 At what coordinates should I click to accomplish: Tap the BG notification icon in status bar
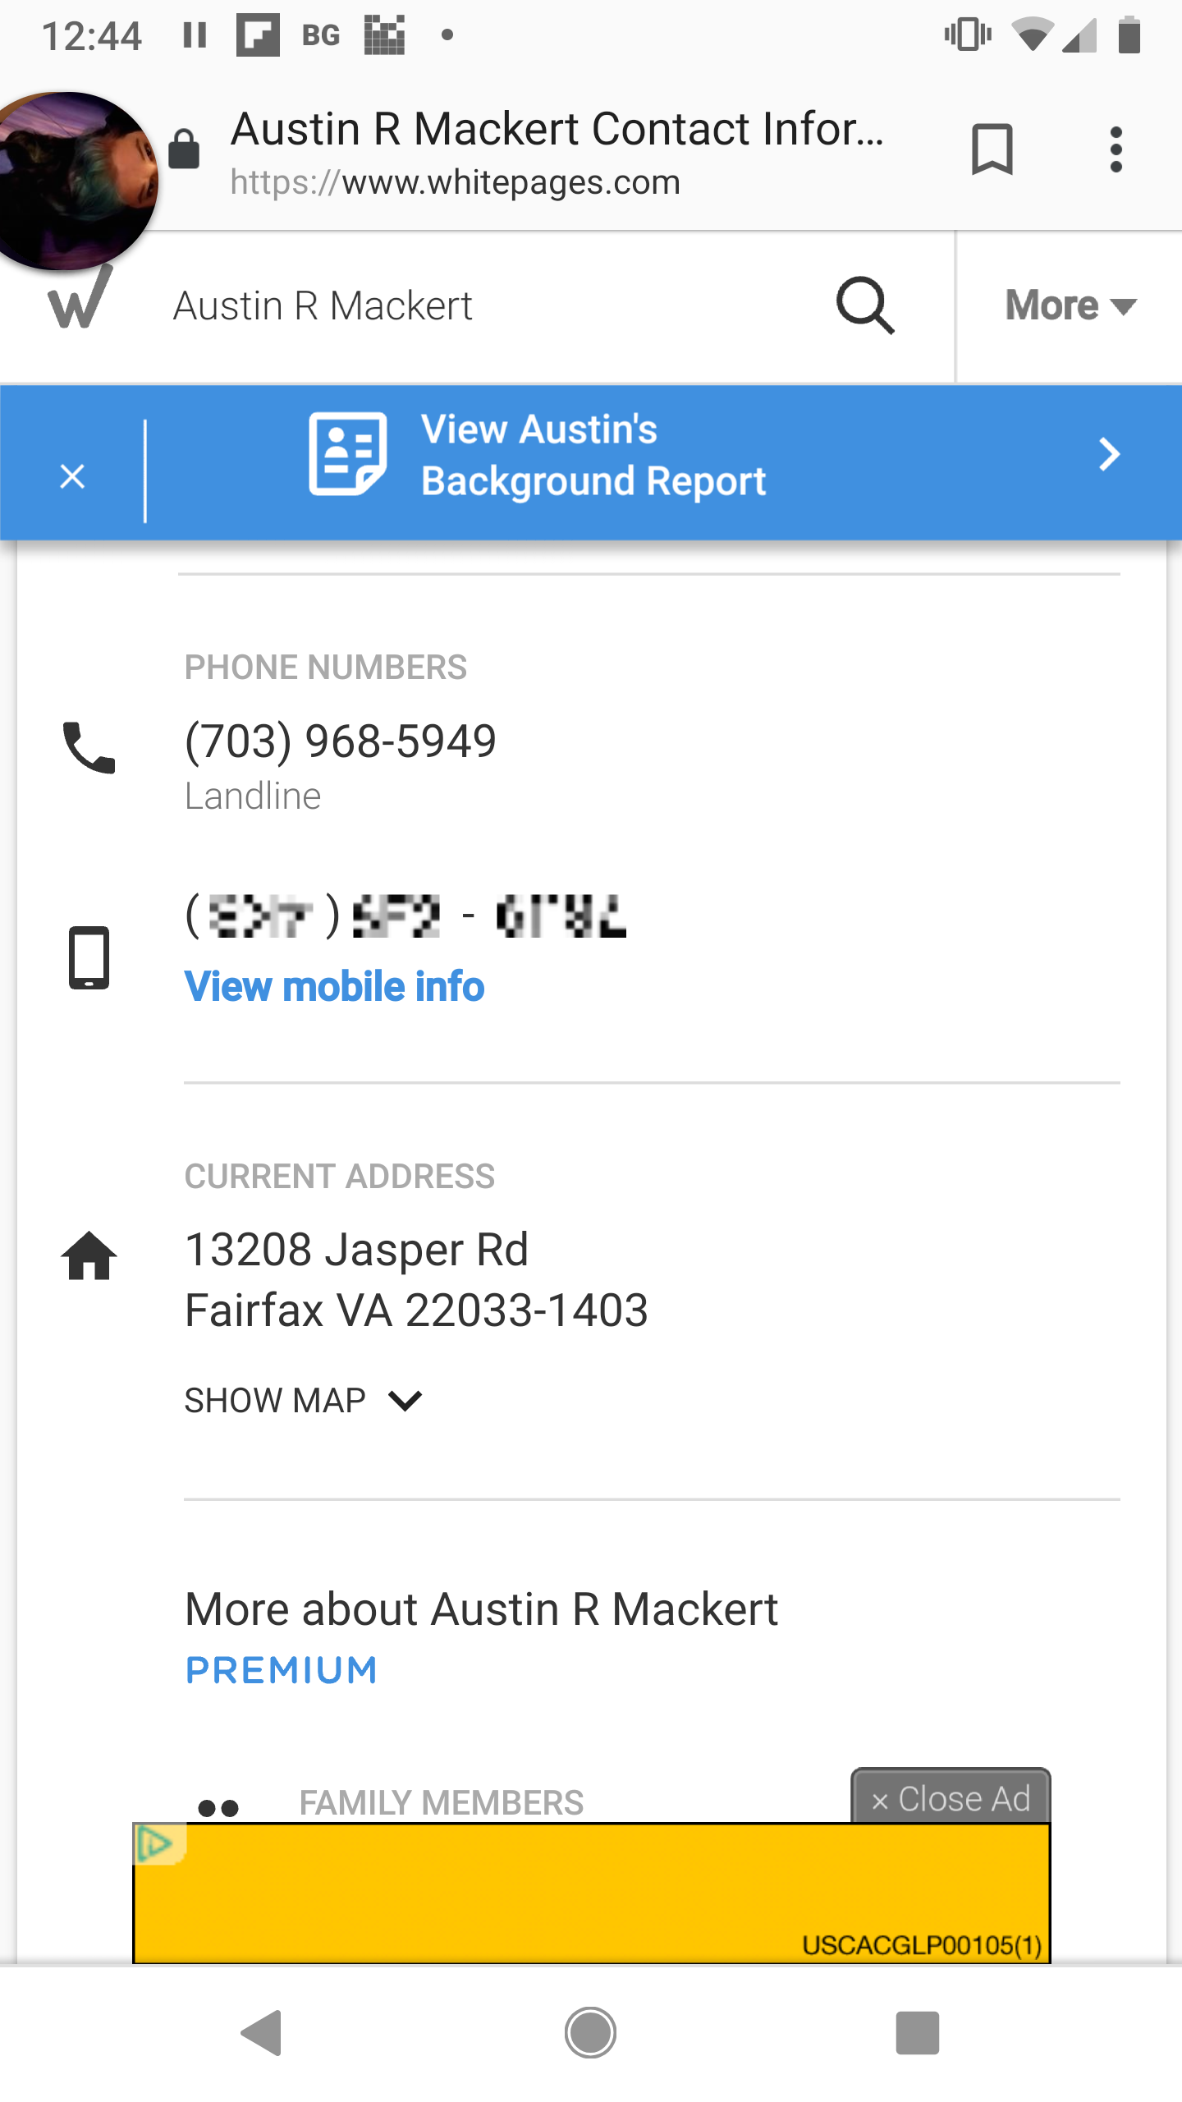coord(321,35)
